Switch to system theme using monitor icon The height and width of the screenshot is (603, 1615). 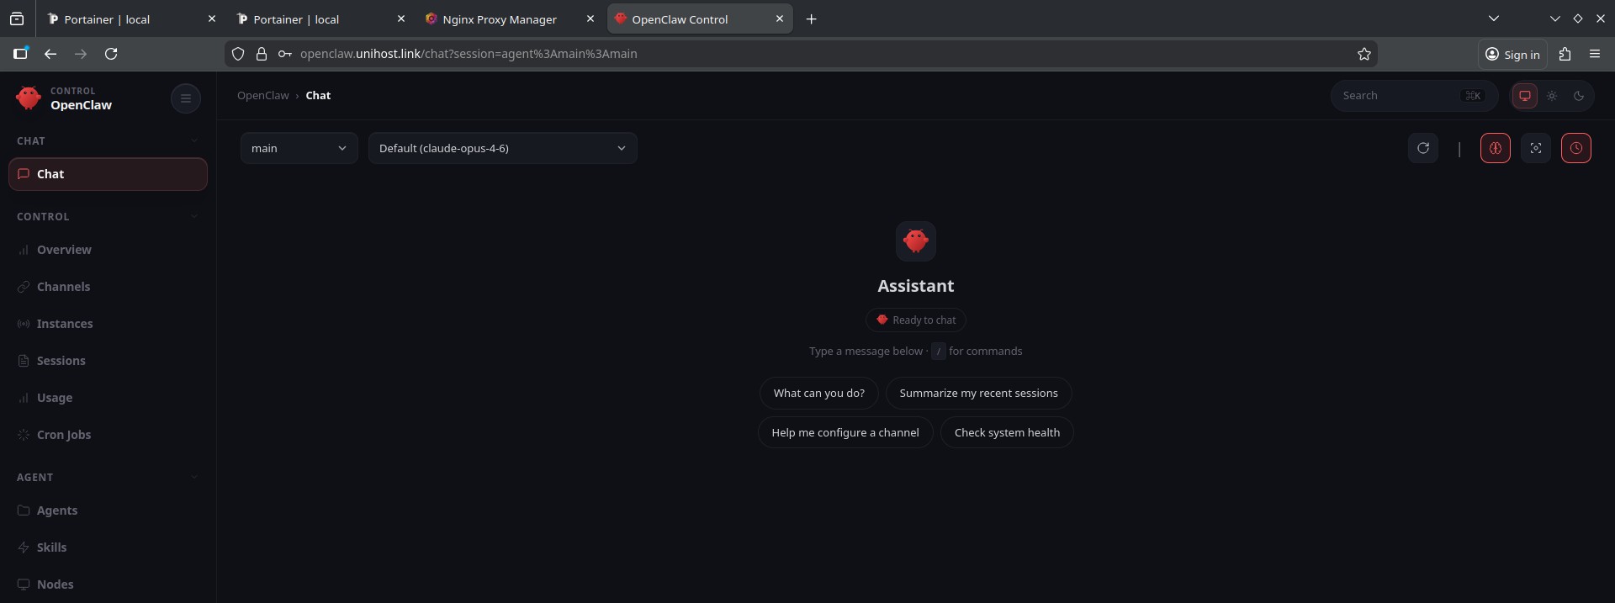click(x=1524, y=96)
